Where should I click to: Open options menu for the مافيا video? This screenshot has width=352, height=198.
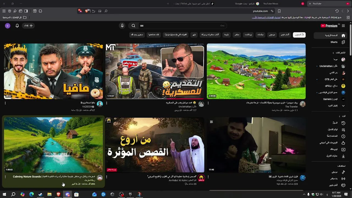click(x=5, y=103)
